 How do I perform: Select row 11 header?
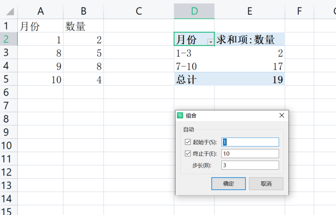coord(8,159)
